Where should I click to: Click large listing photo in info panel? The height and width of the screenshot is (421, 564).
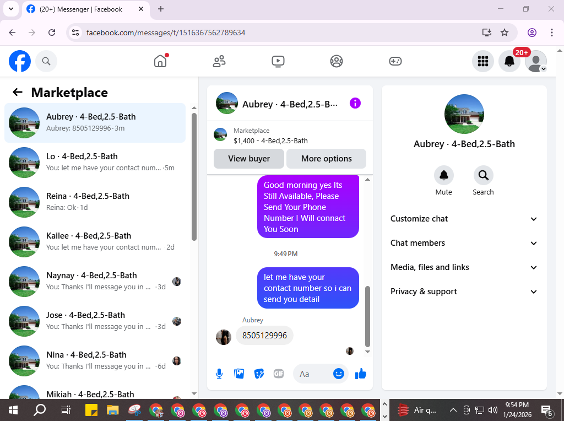(464, 114)
